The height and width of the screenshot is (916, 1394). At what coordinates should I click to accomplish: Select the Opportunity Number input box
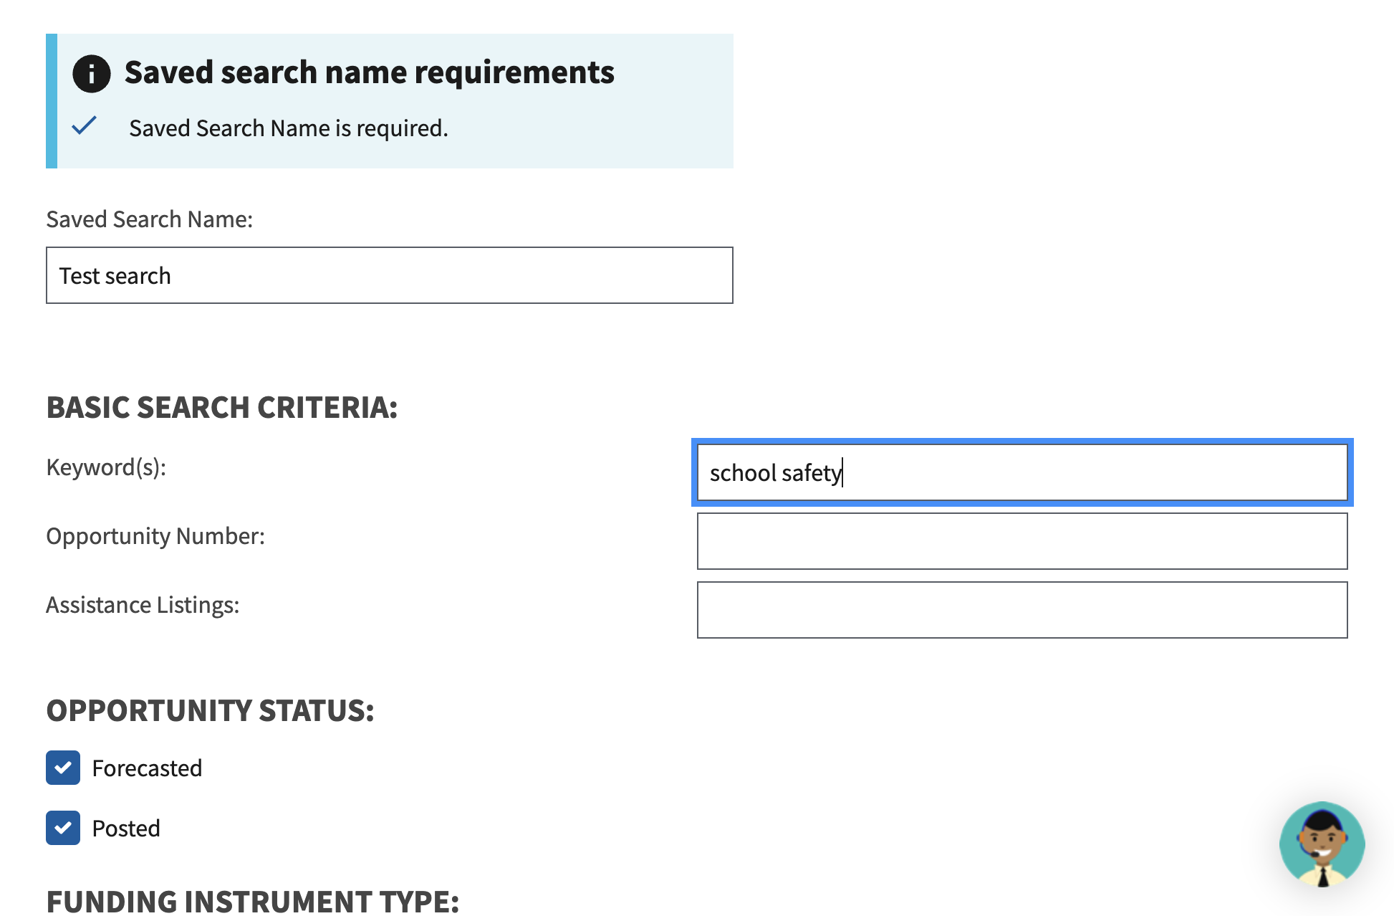click(1022, 541)
